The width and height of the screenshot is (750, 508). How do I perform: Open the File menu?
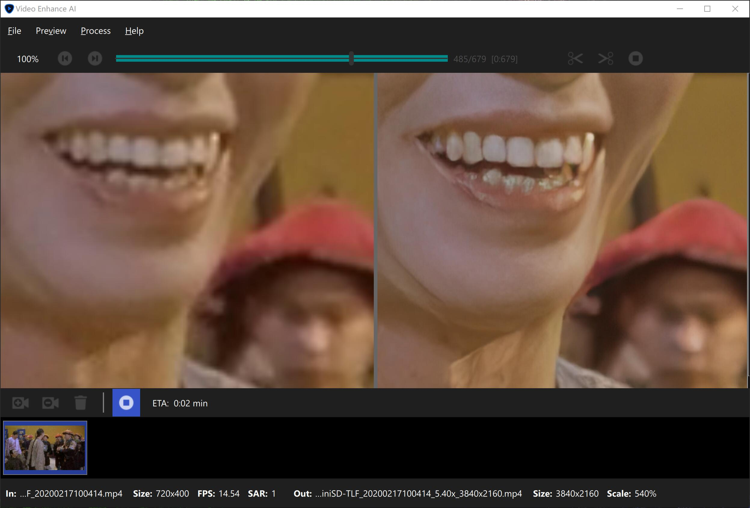pos(14,31)
